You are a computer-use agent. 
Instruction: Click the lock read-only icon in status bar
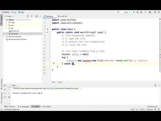coord(155,110)
